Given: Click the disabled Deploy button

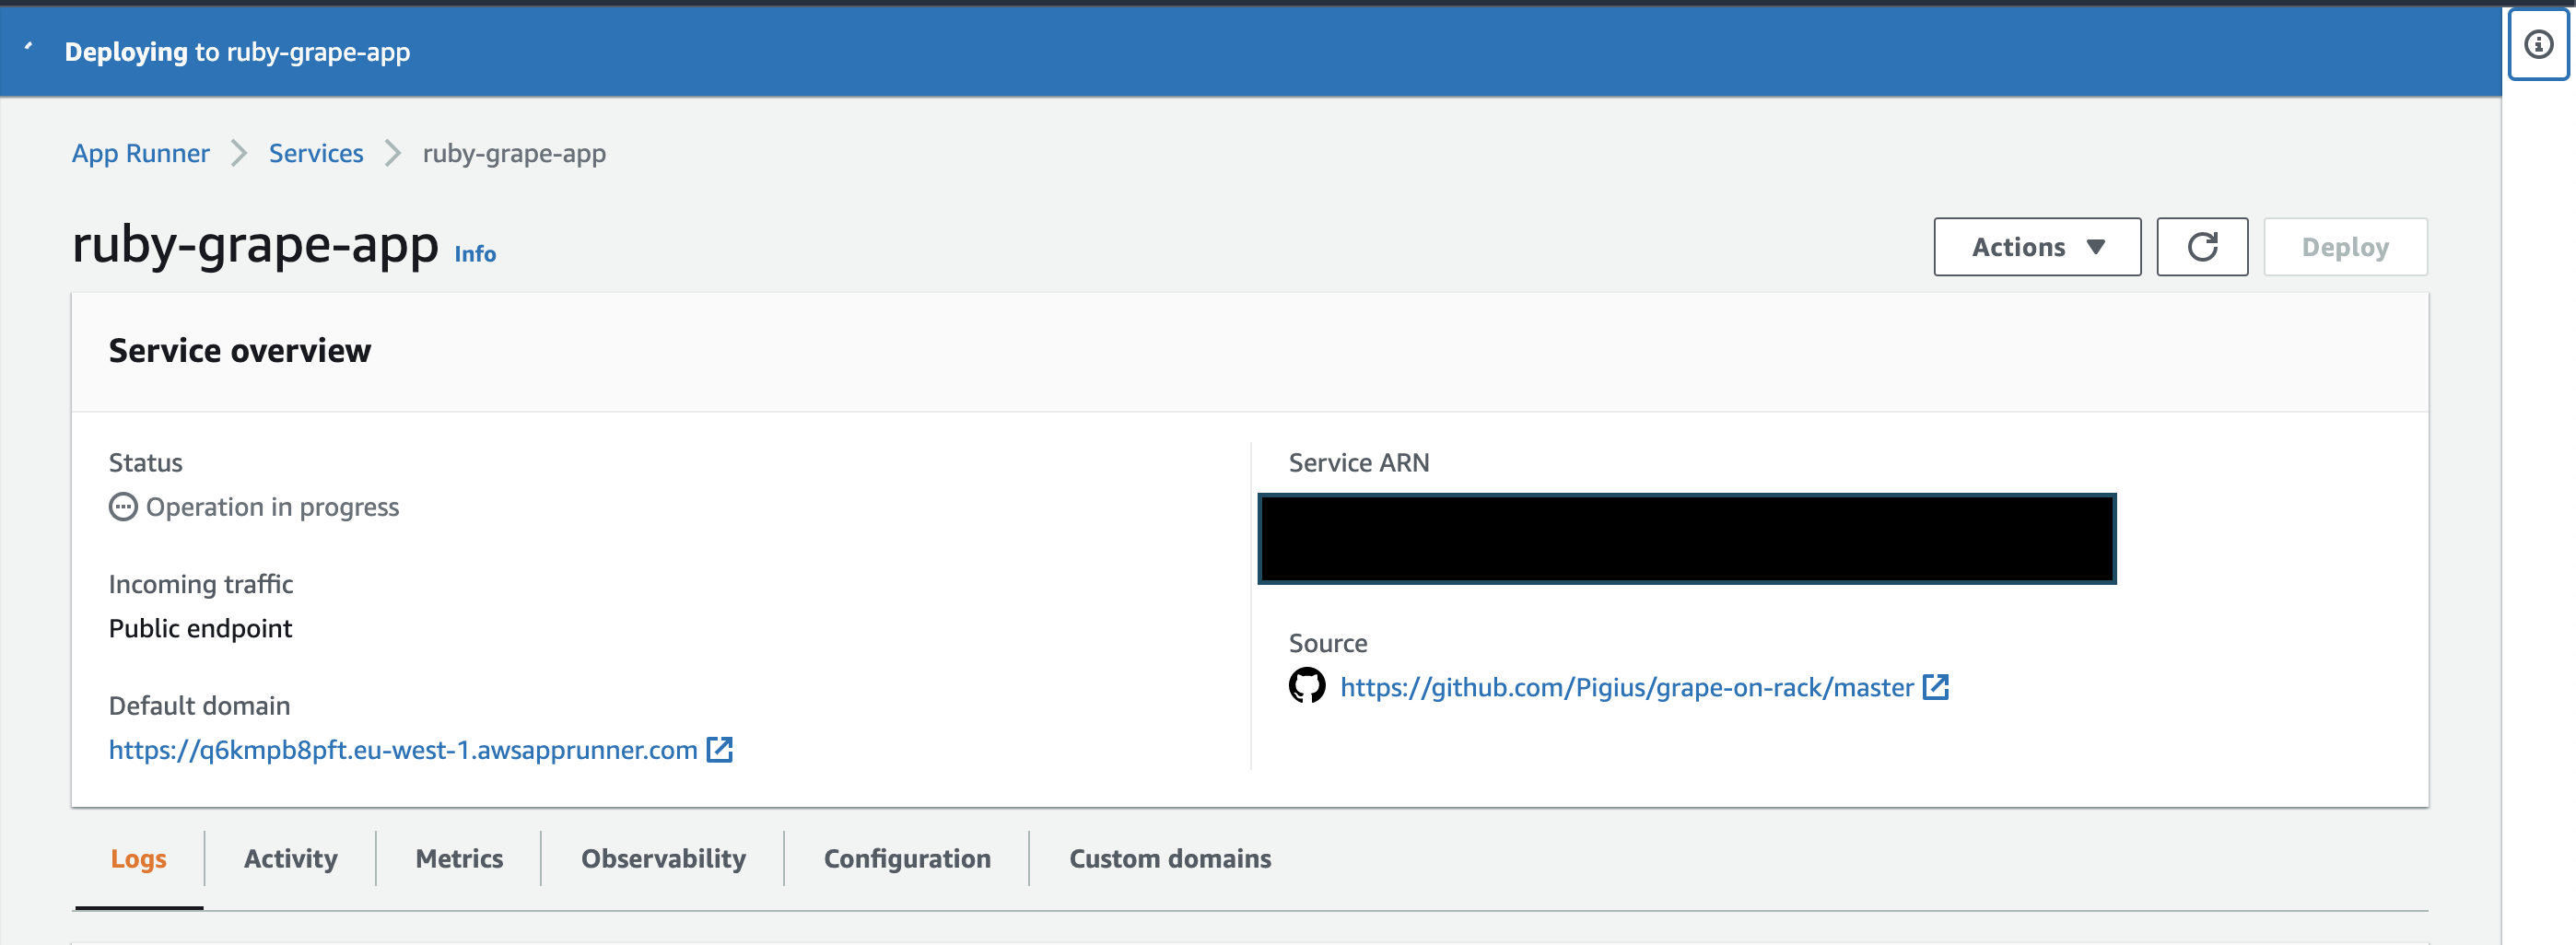Looking at the screenshot, I should [2345, 247].
